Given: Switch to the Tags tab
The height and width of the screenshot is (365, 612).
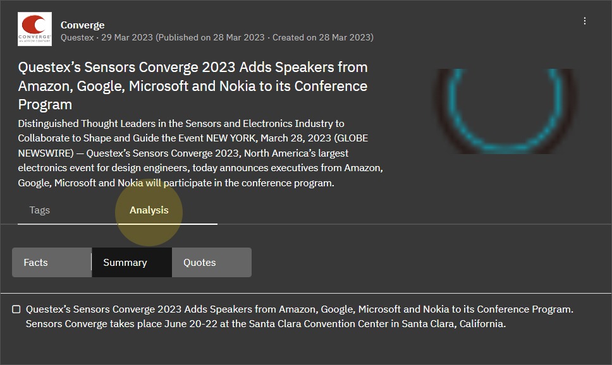Looking at the screenshot, I should pos(39,210).
